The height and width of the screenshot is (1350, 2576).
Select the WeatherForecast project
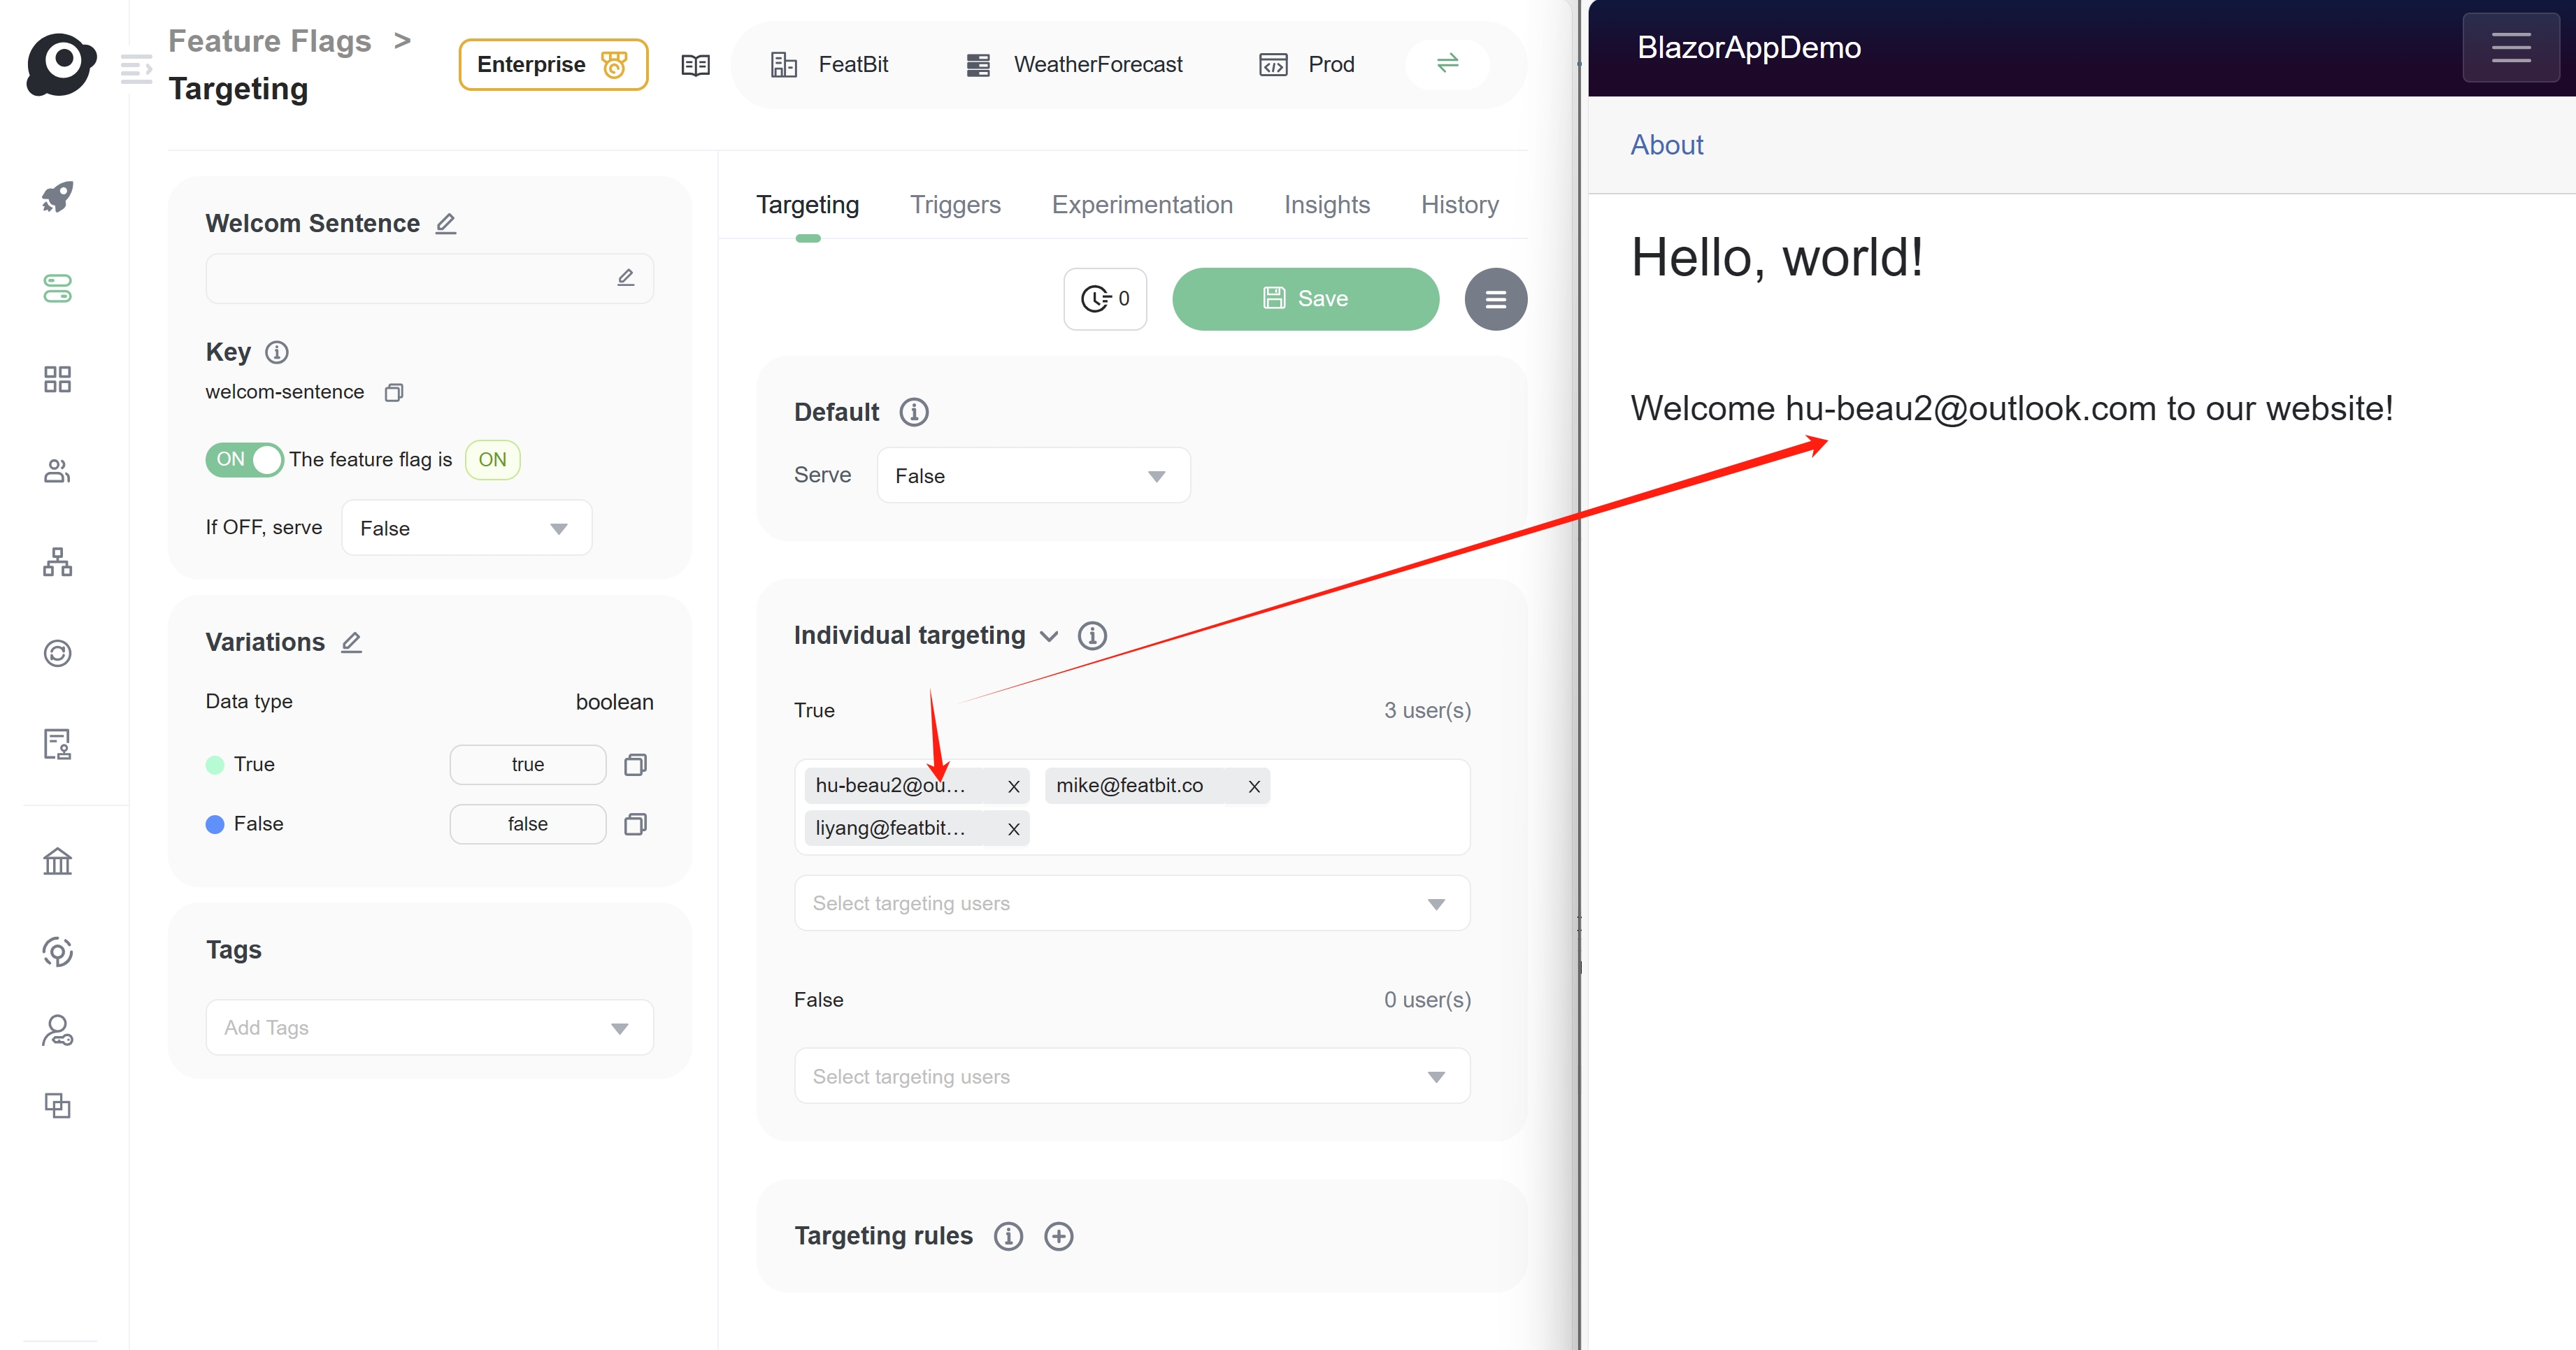[x=1074, y=65]
